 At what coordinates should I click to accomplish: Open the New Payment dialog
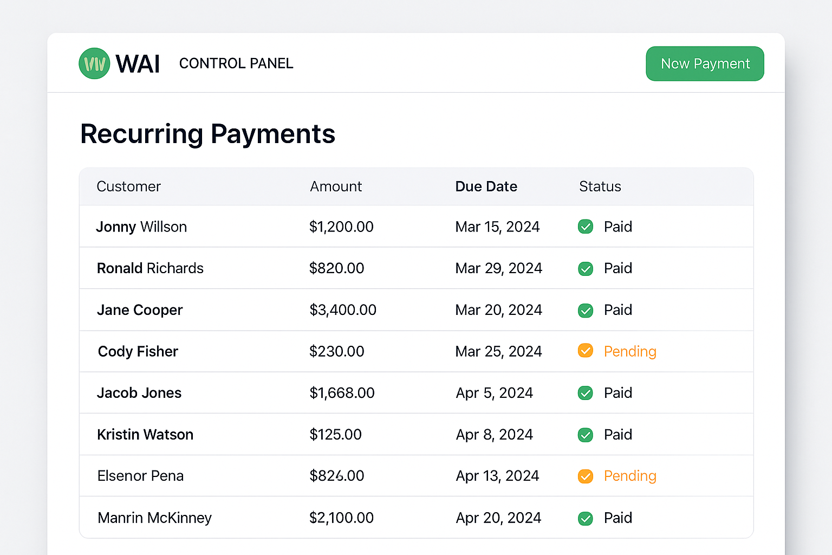705,63
